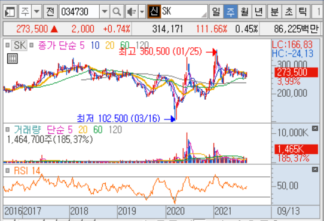Image resolution: width=324 pixels, height=221 pixels.
Task: Click the RSI 14 label
Action: 27,171
